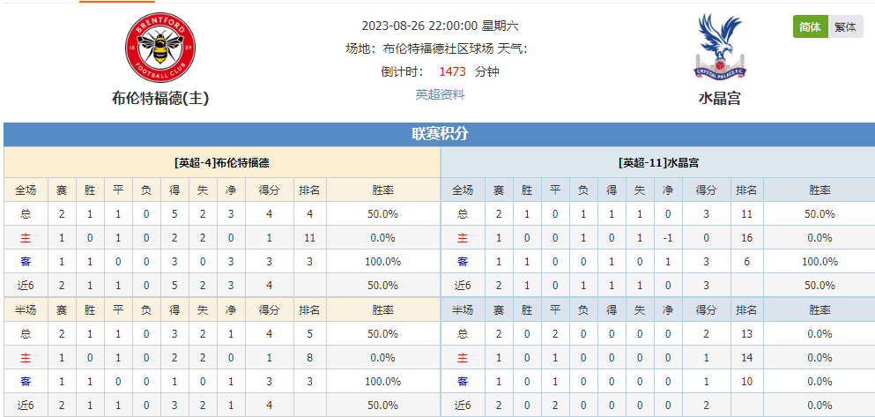Click Crystal Palace's full-time 近6 row label
875x417 pixels.
463,286
